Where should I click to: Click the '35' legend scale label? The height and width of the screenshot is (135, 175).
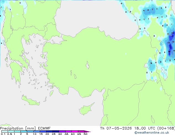(66, 134)
